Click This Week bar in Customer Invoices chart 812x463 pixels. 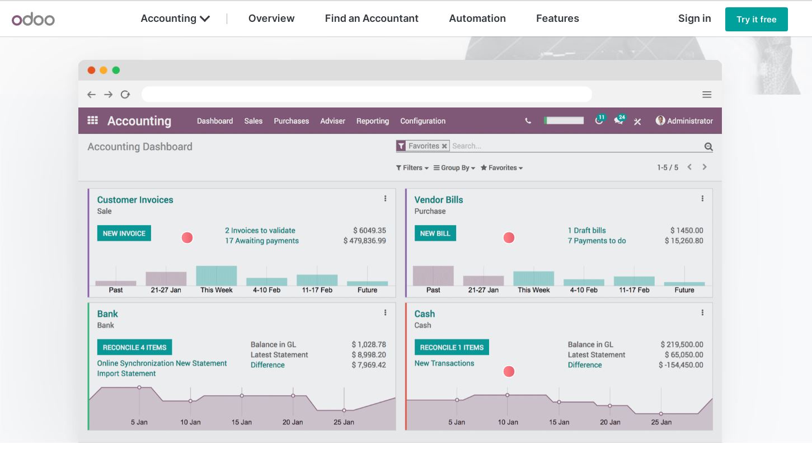tap(217, 275)
